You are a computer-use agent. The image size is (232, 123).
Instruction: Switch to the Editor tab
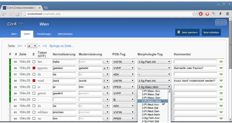click(x=27, y=34)
